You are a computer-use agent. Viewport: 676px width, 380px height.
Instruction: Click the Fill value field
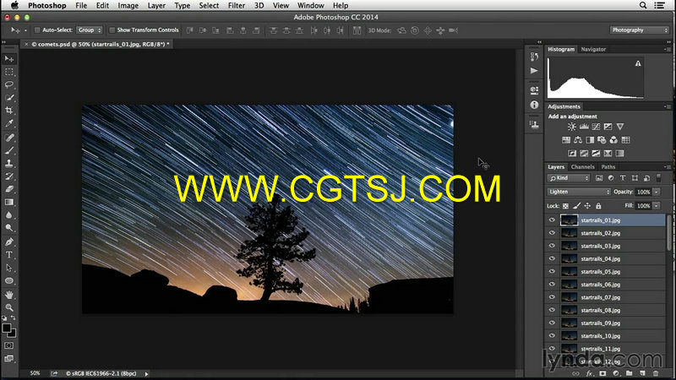pos(644,206)
